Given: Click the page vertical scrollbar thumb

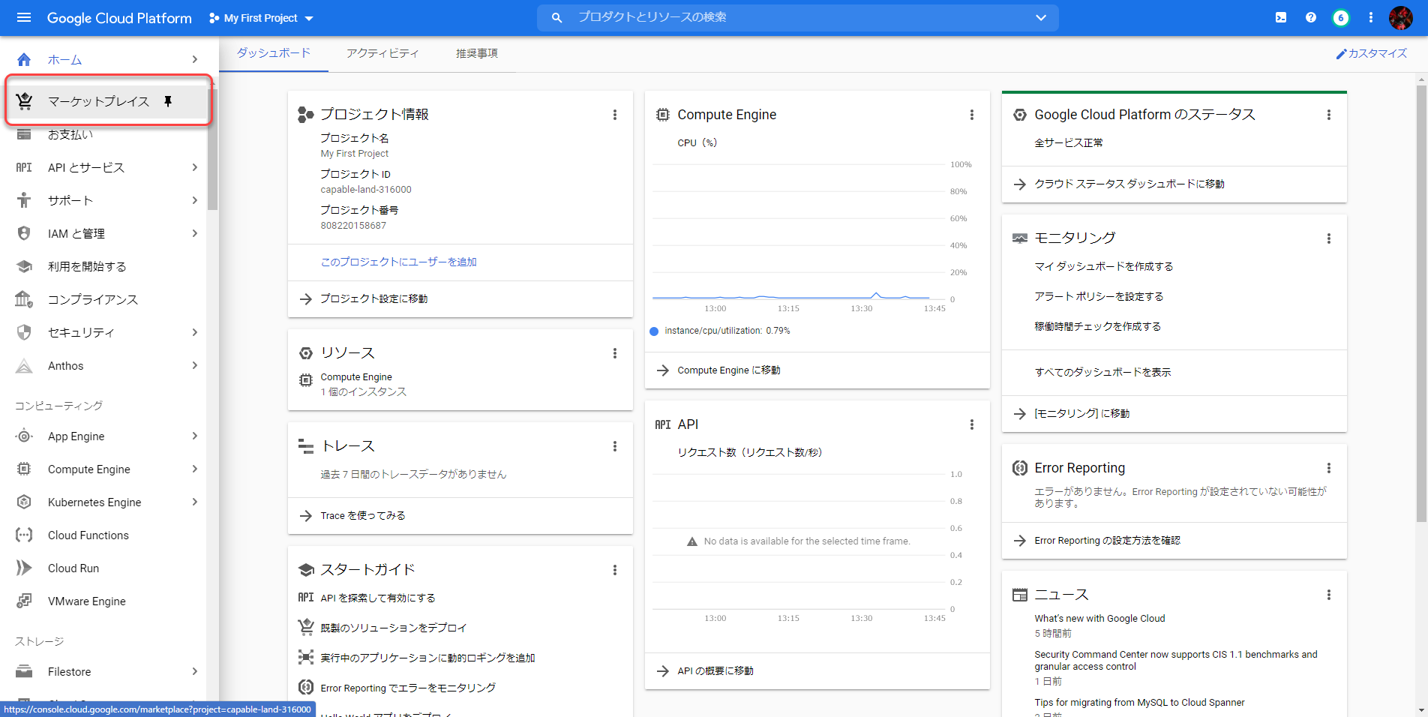Looking at the screenshot, I should tap(1422, 303).
